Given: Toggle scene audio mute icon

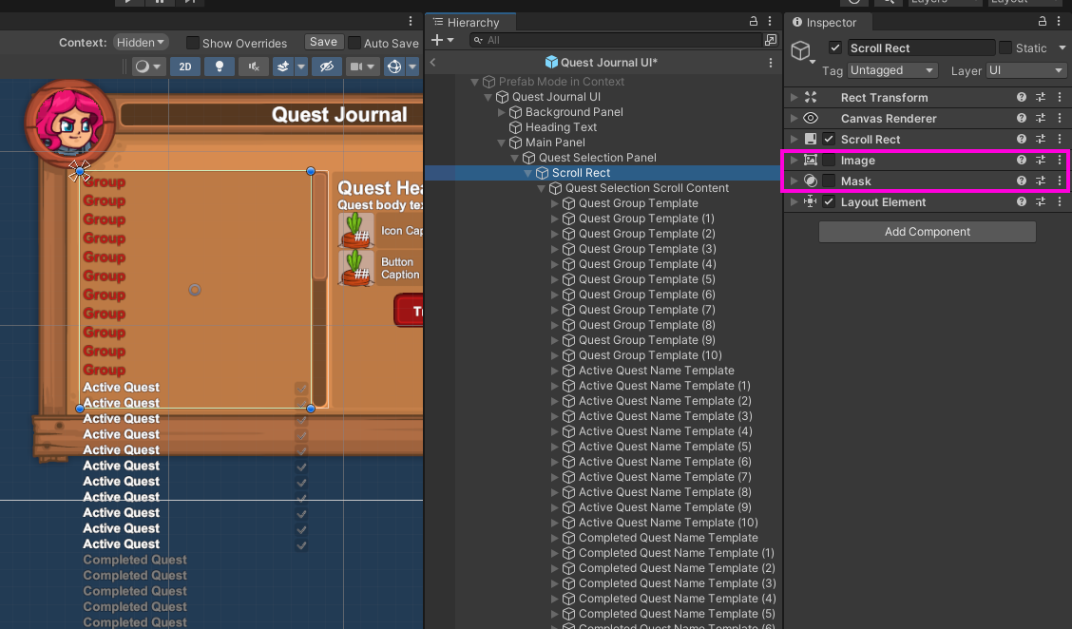Looking at the screenshot, I should [x=254, y=67].
